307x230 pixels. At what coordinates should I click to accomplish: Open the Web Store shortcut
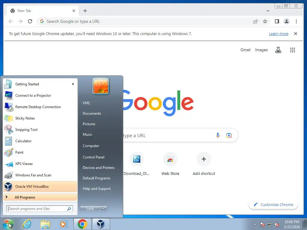coord(170,164)
